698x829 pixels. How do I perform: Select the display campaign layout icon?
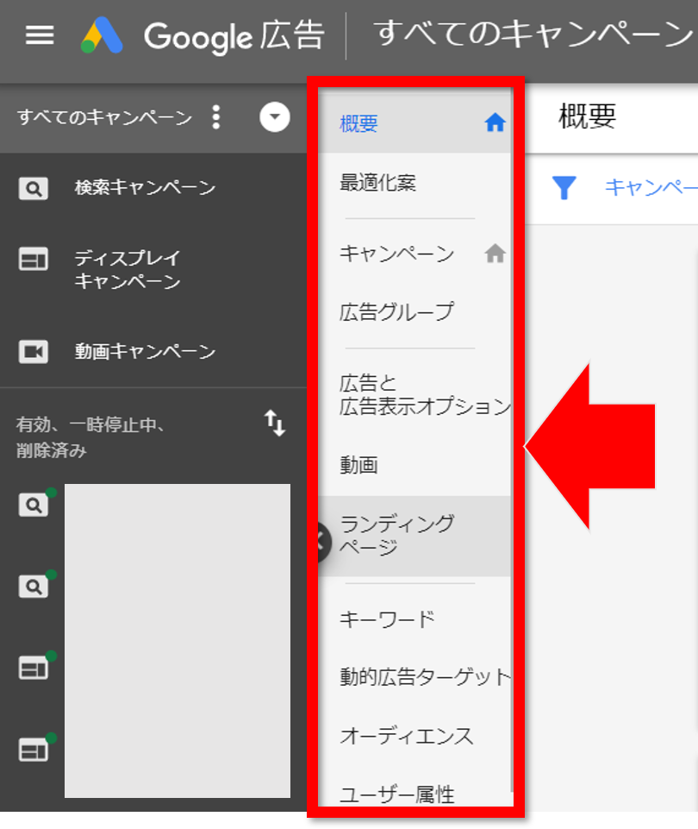point(34,259)
